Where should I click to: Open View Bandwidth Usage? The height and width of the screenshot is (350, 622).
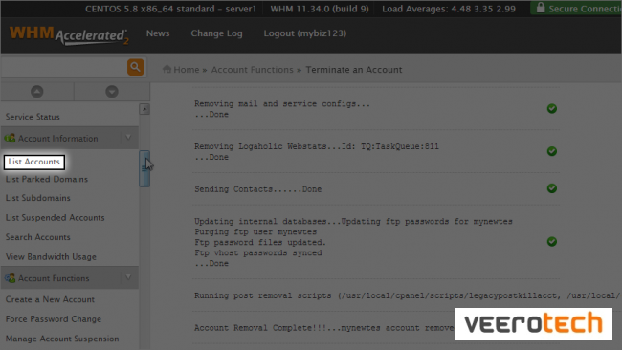51,257
